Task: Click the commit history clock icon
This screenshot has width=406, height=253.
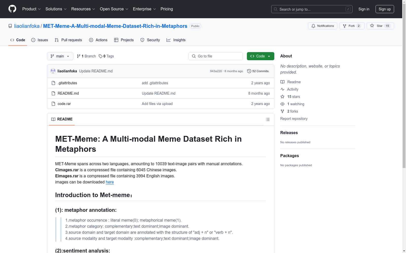Action: tap(249, 71)
